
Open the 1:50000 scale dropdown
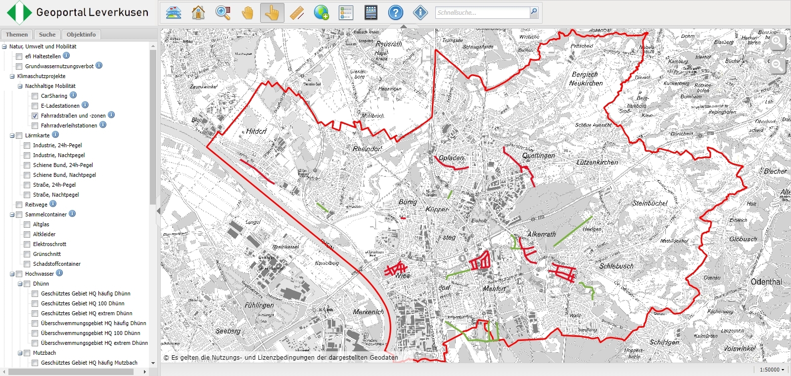tap(772, 370)
